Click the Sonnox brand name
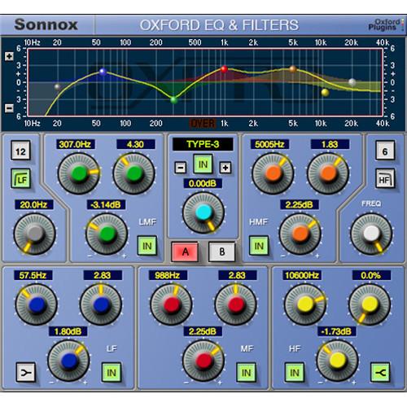Screen dimensions: 407x407 coord(46,24)
